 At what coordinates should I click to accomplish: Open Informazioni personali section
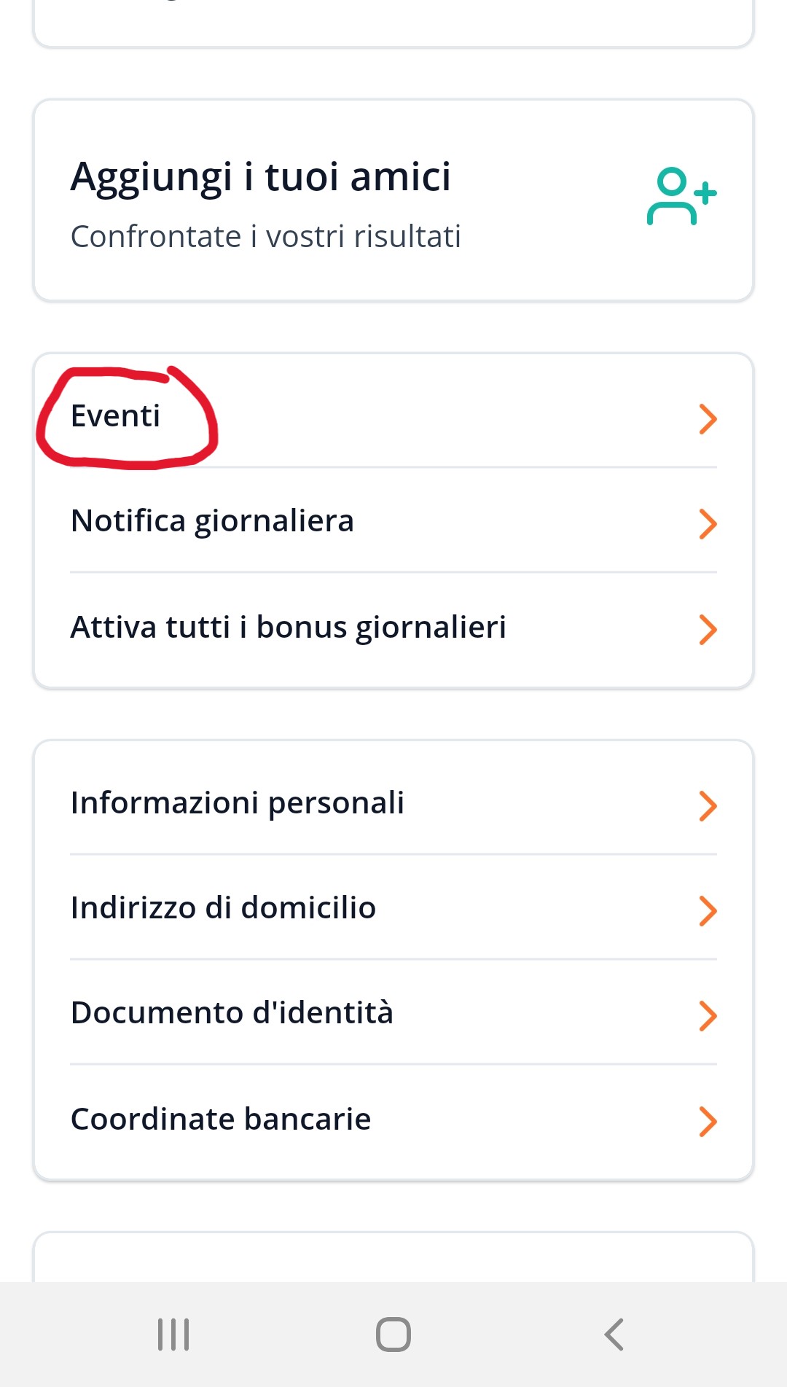(x=393, y=803)
